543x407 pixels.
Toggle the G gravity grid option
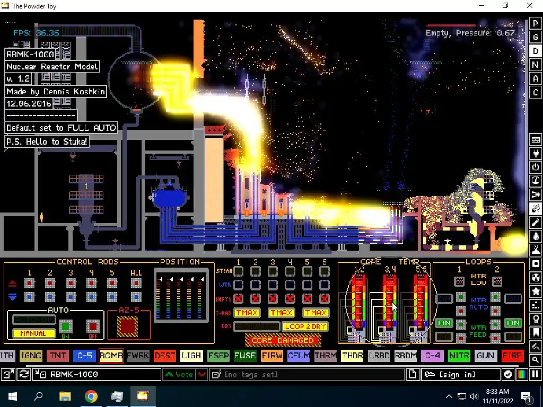pyautogui.click(x=536, y=37)
